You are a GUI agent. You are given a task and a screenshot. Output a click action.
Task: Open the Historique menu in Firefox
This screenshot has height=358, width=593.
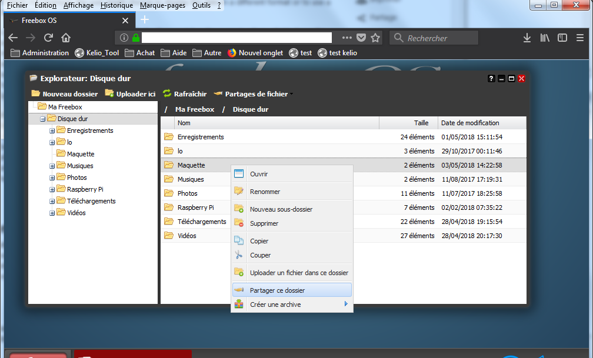coord(116,5)
